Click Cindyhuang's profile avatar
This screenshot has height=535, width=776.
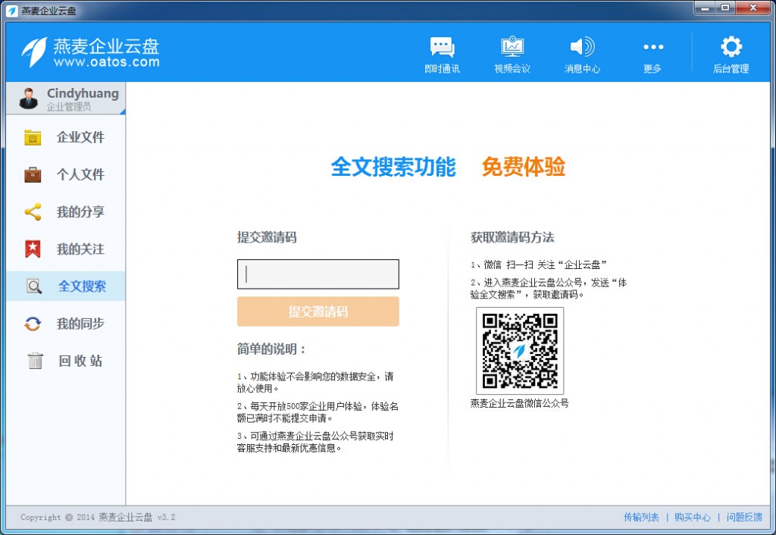point(28,97)
